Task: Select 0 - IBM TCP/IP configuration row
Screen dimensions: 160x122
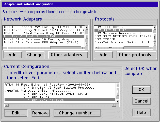Action: 60,97
